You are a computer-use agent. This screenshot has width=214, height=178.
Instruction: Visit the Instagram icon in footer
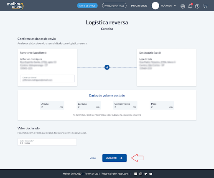[x=140, y=174]
